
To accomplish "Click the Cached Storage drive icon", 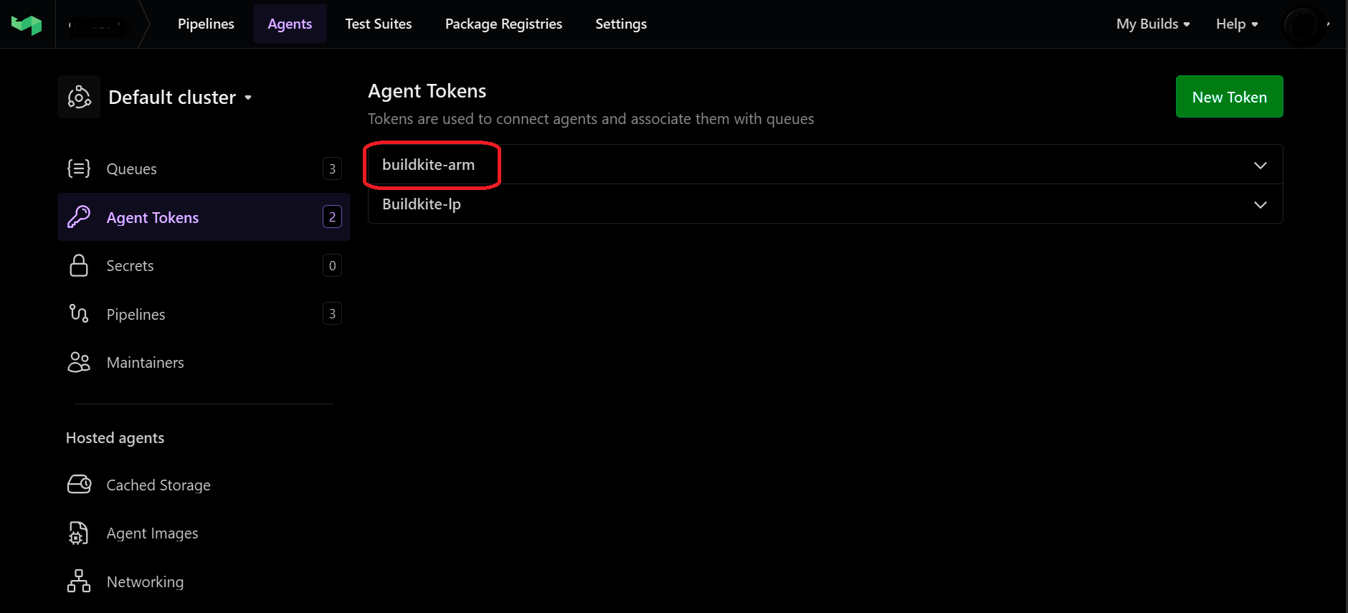I will click(79, 485).
